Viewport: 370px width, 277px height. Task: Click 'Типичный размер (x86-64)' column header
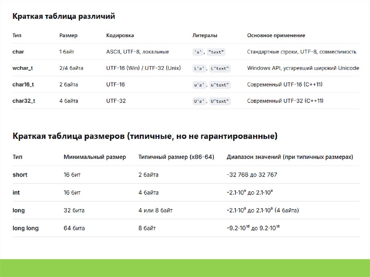pos(176,157)
